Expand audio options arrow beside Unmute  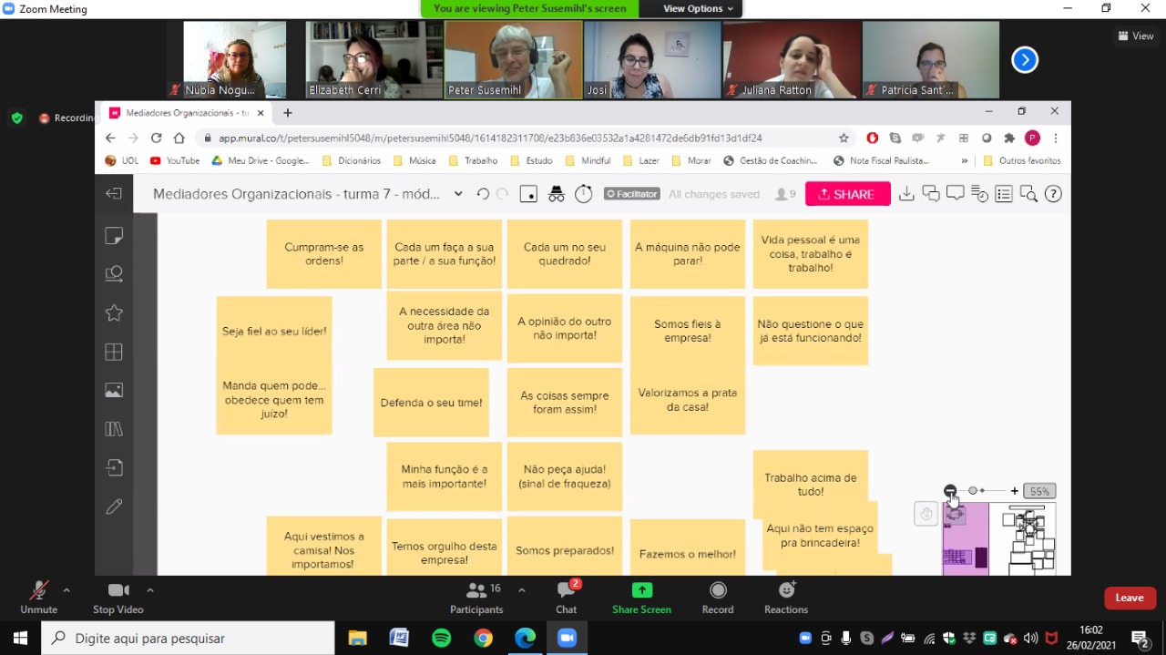pyautogui.click(x=66, y=590)
